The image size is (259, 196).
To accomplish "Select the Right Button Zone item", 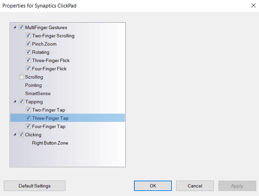I will click(x=50, y=143).
